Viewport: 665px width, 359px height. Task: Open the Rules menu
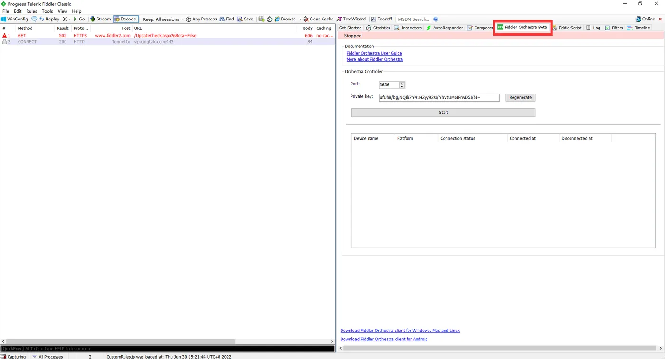coord(31,11)
